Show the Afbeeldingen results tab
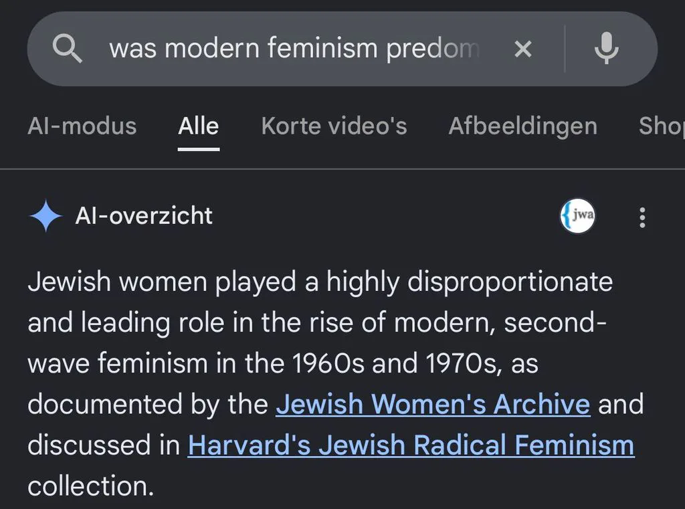This screenshot has height=509, width=685. (x=523, y=126)
